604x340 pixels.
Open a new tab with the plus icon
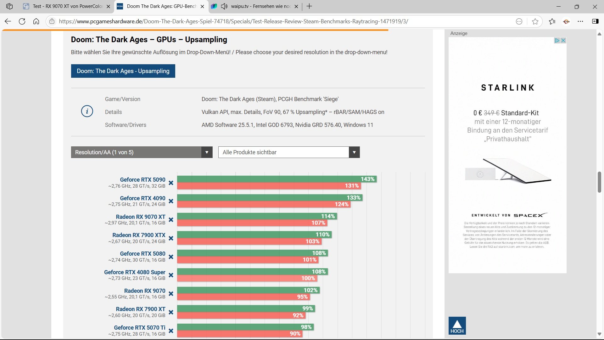pos(309,6)
